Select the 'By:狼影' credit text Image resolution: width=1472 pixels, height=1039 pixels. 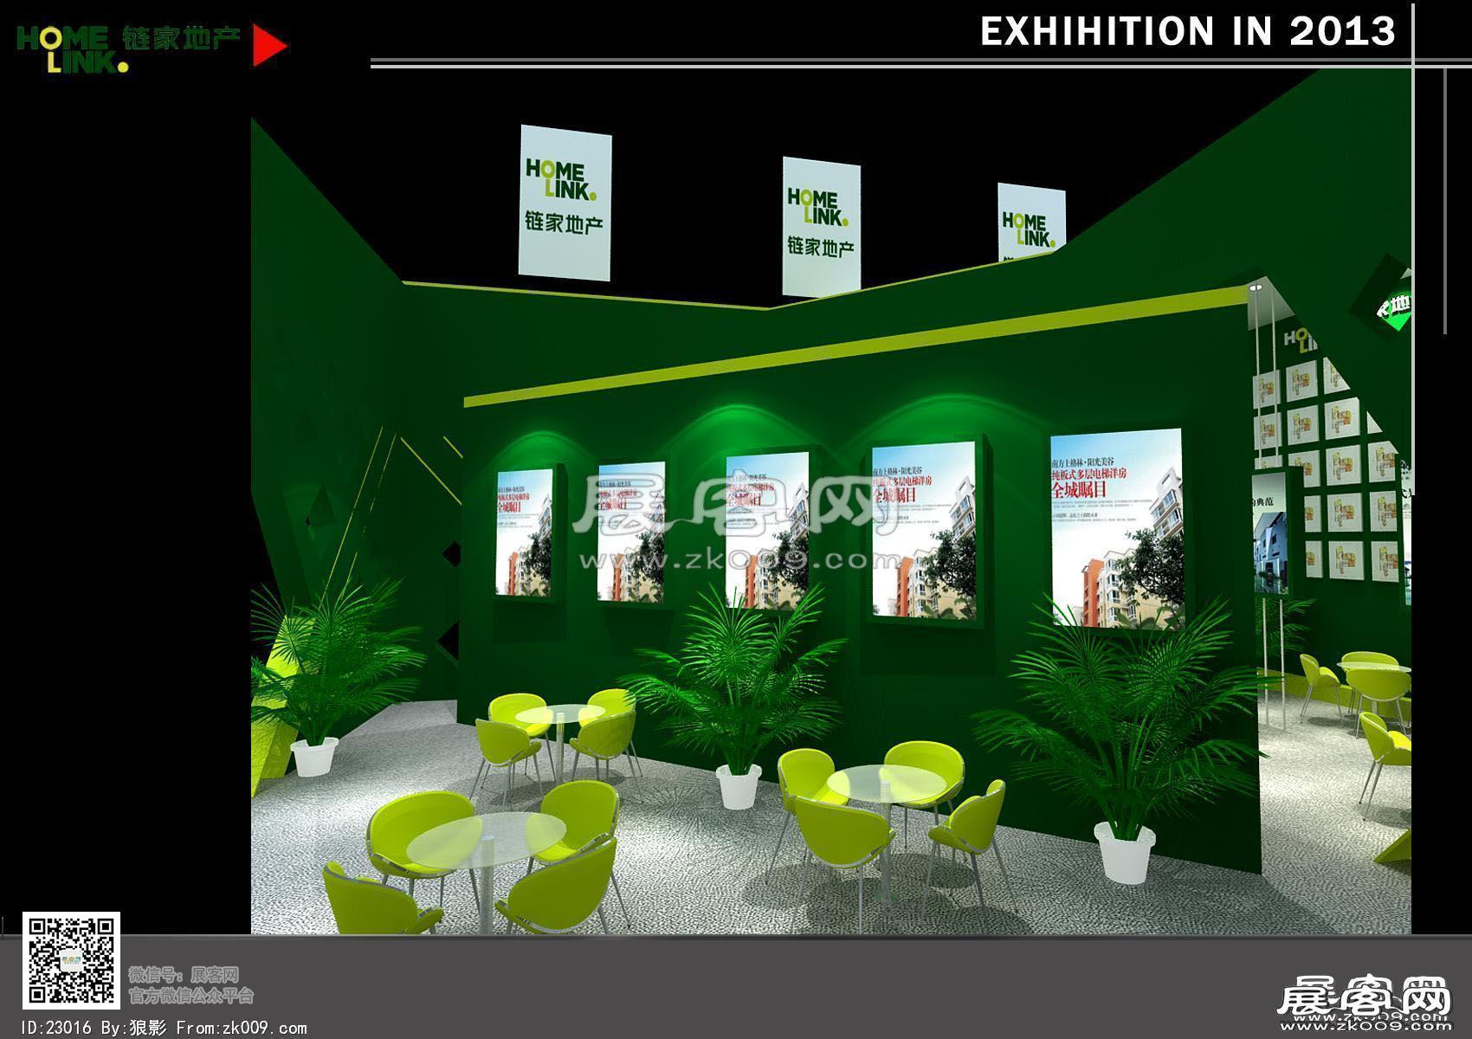coord(134,1028)
